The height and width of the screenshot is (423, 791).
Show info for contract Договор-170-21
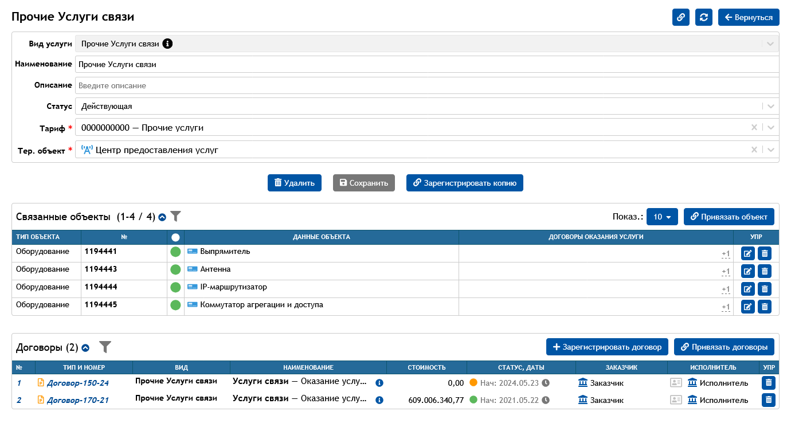click(379, 401)
